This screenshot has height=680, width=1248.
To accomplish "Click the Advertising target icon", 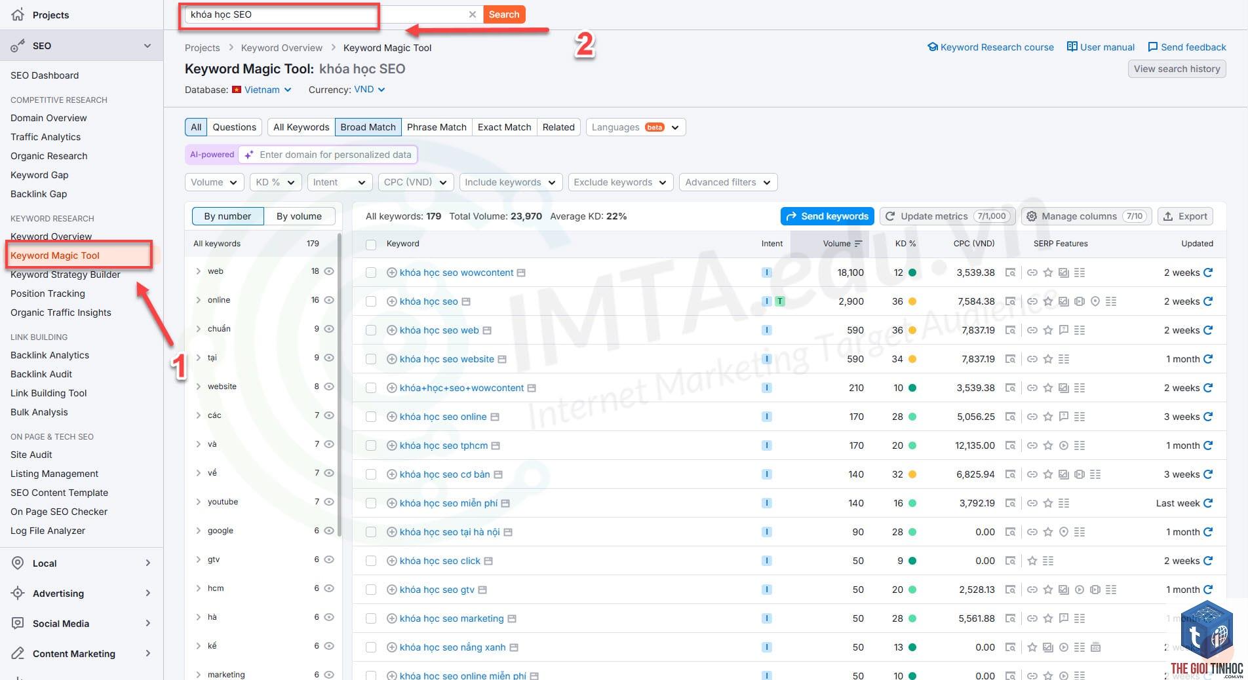I will [18, 594].
